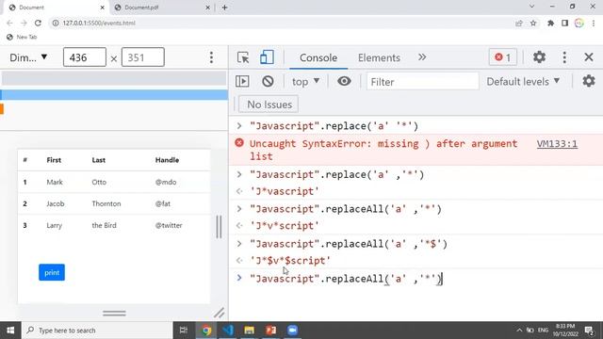
Task: Open DevTools settings gear
Action: pos(539,57)
